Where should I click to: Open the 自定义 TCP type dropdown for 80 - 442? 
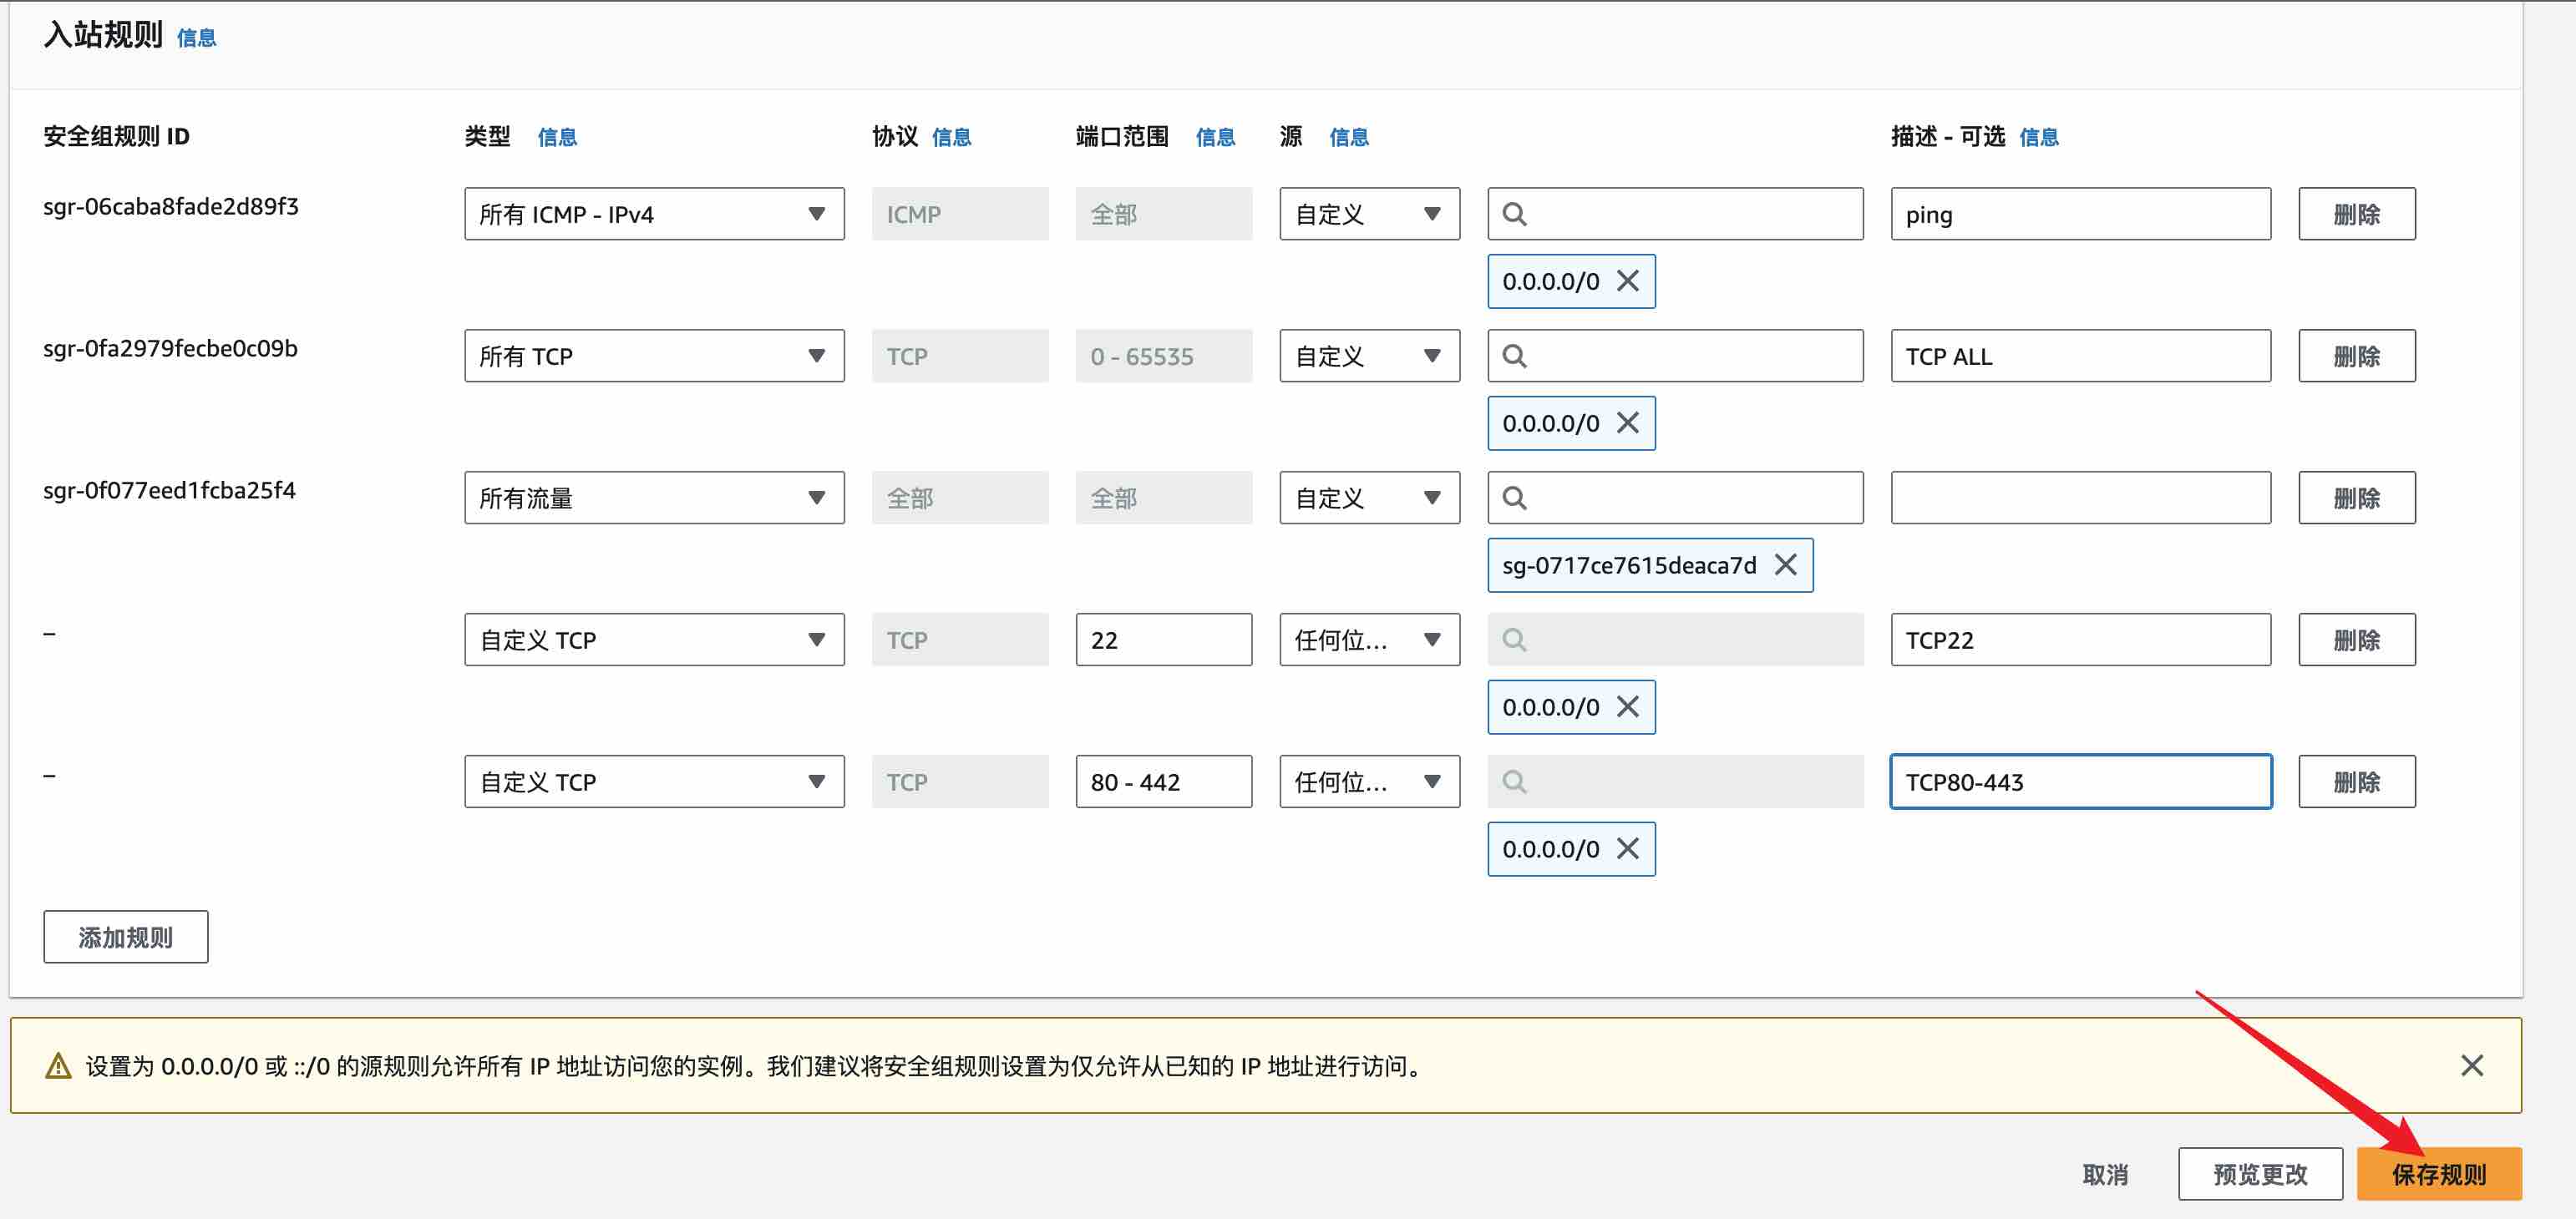click(x=654, y=781)
